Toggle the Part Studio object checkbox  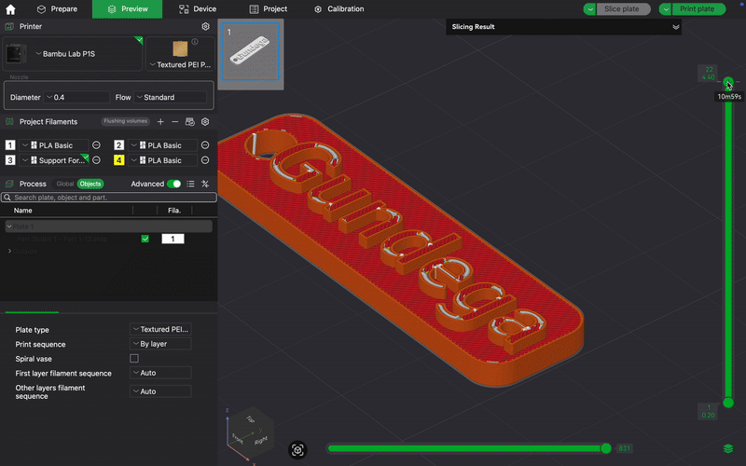tap(145, 239)
